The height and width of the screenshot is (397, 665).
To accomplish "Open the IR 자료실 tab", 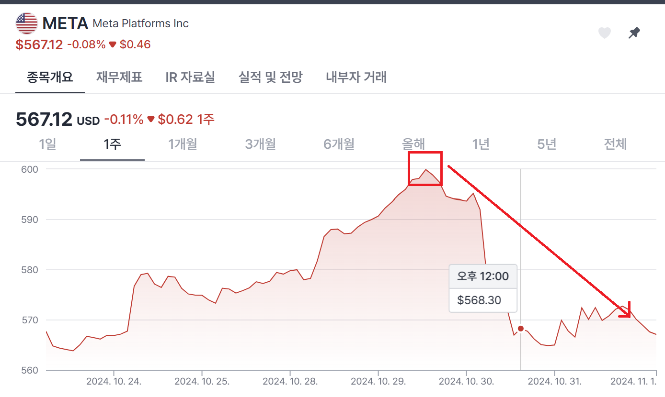I will (x=190, y=77).
